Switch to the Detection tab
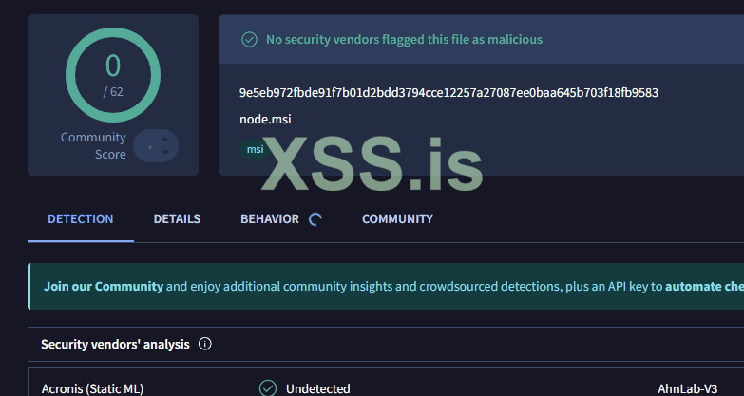Image resolution: width=744 pixels, height=396 pixels. (x=81, y=219)
